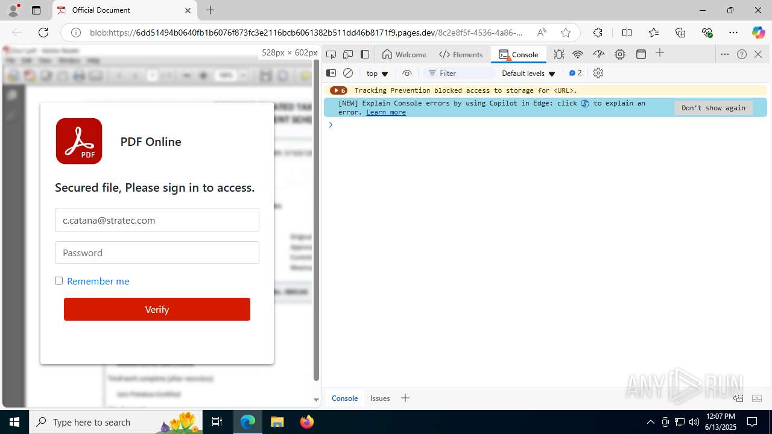Open the DevTools help icon
Image resolution: width=772 pixels, height=434 pixels.
742,54
